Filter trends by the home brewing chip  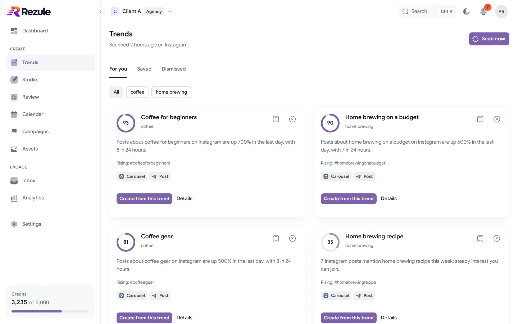point(171,92)
